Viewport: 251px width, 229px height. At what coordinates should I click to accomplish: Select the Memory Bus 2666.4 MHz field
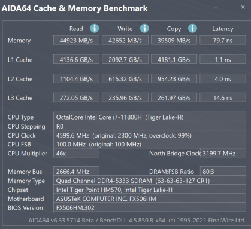(76, 171)
